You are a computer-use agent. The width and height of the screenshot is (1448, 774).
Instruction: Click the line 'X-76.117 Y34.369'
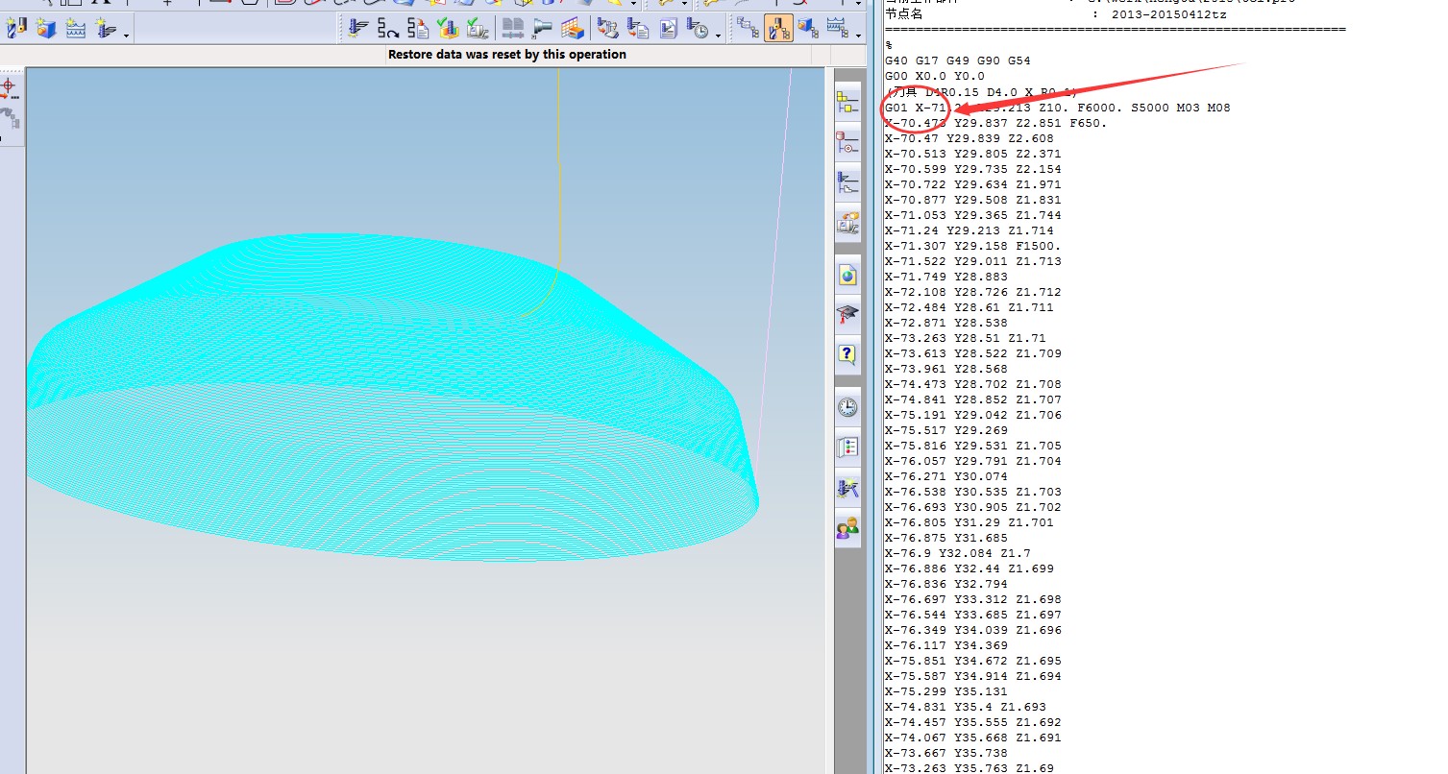click(946, 645)
